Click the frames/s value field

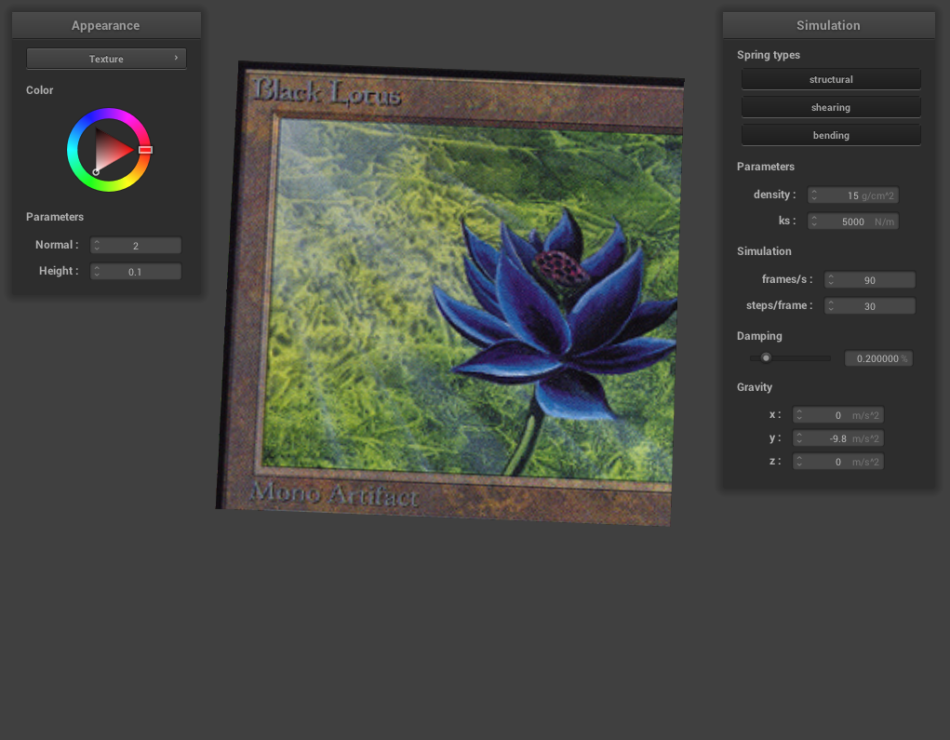pos(869,280)
